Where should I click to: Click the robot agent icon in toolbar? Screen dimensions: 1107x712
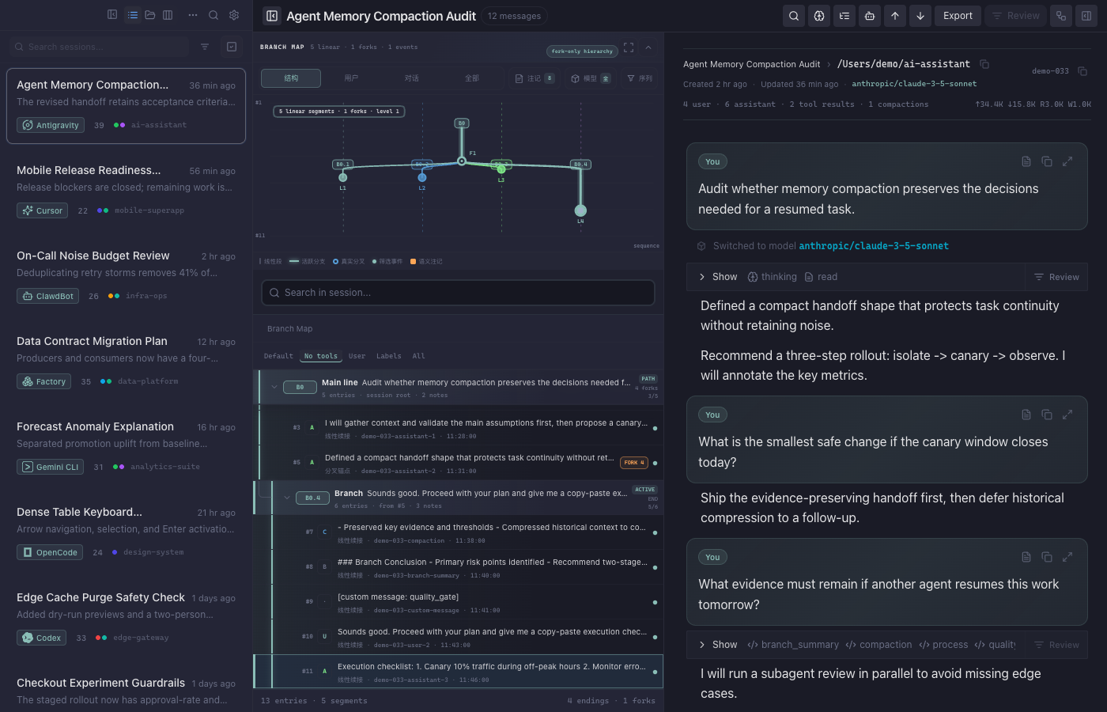(870, 16)
